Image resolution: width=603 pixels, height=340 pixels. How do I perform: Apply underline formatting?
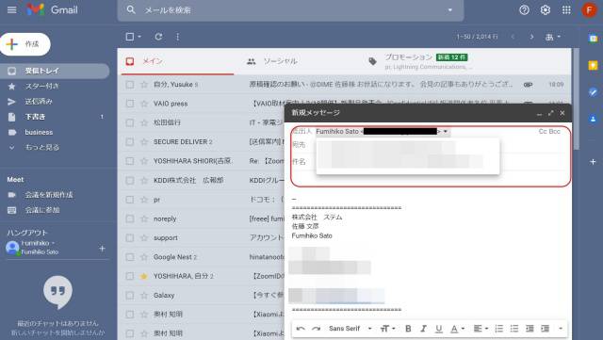click(x=439, y=329)
